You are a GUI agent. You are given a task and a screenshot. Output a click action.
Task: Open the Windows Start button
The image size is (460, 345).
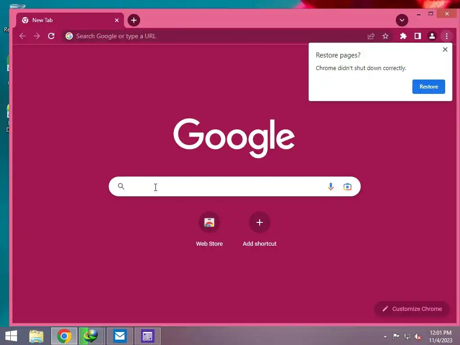[11, 336]
